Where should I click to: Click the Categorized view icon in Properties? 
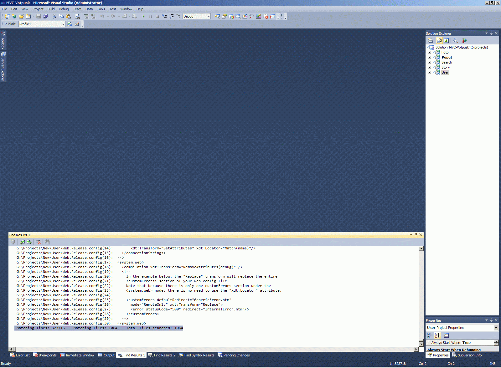coord(430,335)
